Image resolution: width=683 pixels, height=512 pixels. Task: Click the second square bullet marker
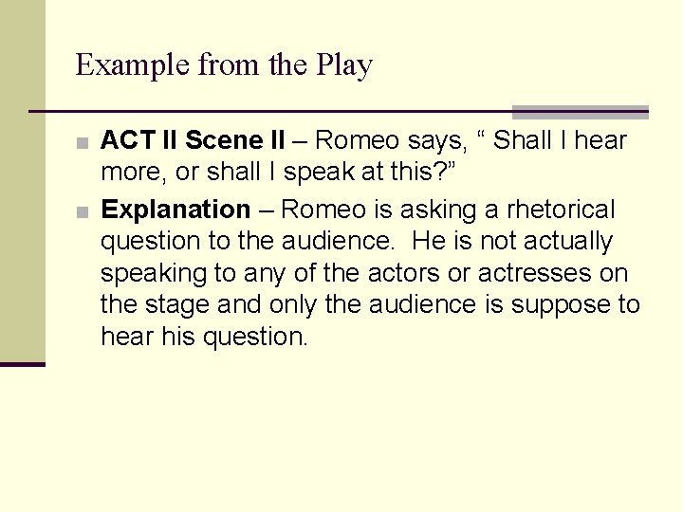[x=83, y=211]
